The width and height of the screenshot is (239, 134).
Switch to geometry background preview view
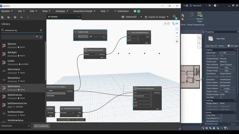click(166, 24)
